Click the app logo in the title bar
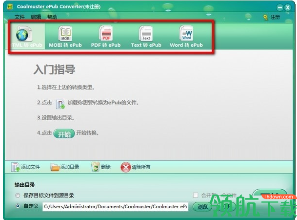This screenshot has width=297, height=220. (x=10, y=7)
